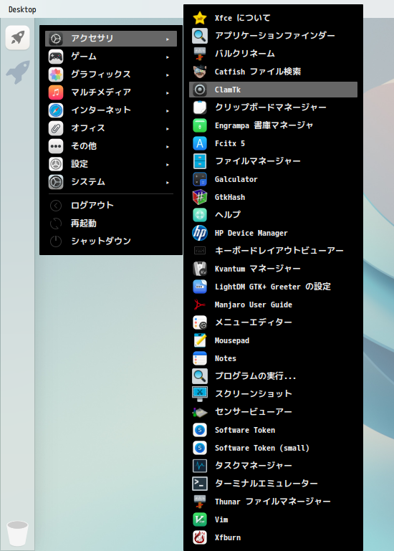Open ClamTk from the accessories submenu
This screenshot has height=551, width=394.
(x=273, y=90)
